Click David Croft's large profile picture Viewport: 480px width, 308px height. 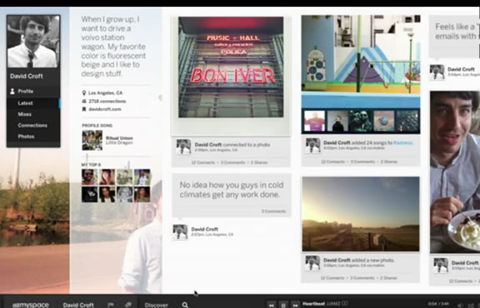pos(33,42)
